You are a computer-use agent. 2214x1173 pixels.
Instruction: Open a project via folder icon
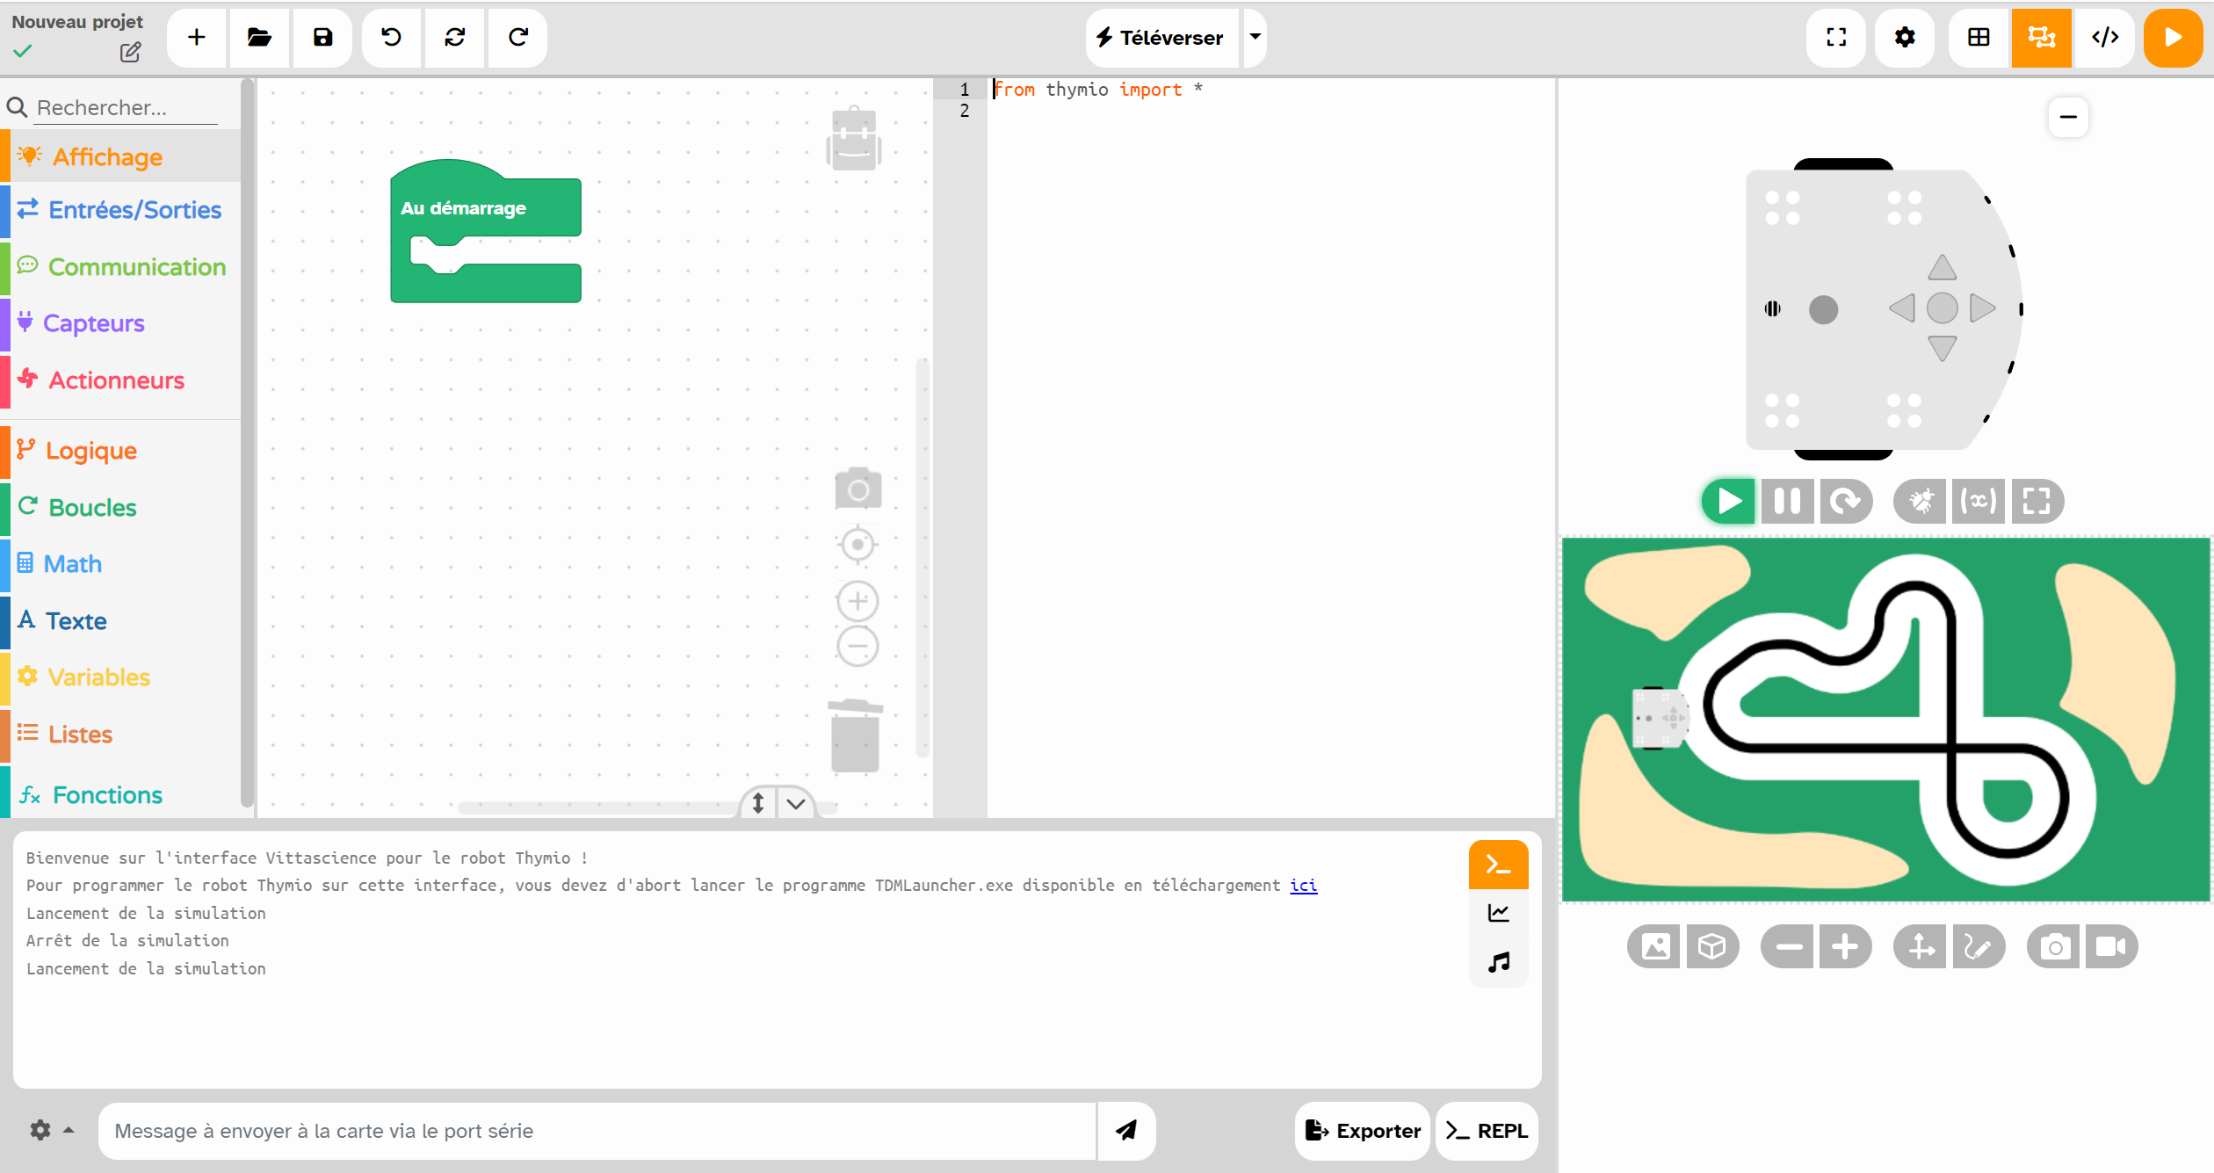coord(259,37)
